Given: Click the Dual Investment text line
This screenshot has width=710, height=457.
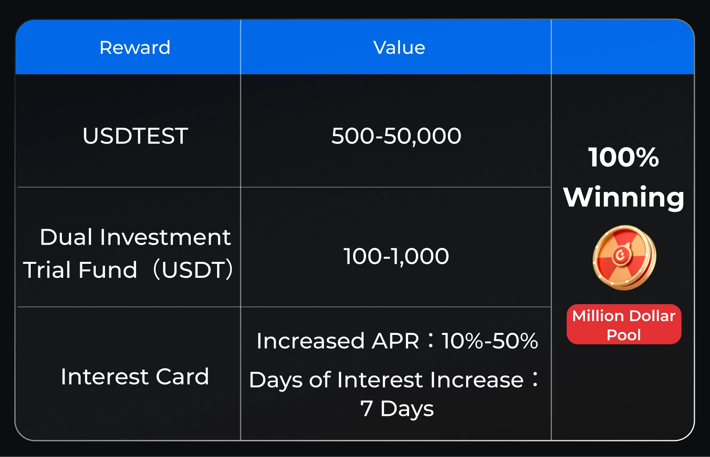Looking at the screenshot, I should [x=135, y=237].
